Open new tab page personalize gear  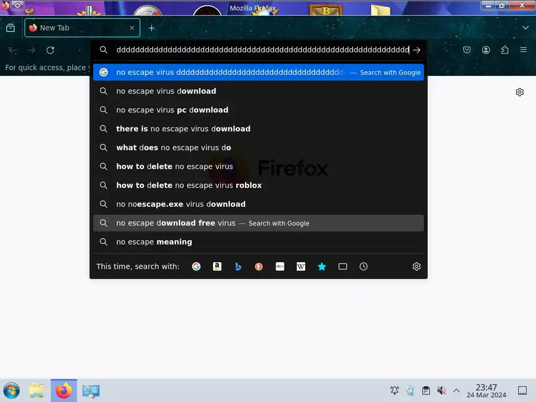click(520, 92)
